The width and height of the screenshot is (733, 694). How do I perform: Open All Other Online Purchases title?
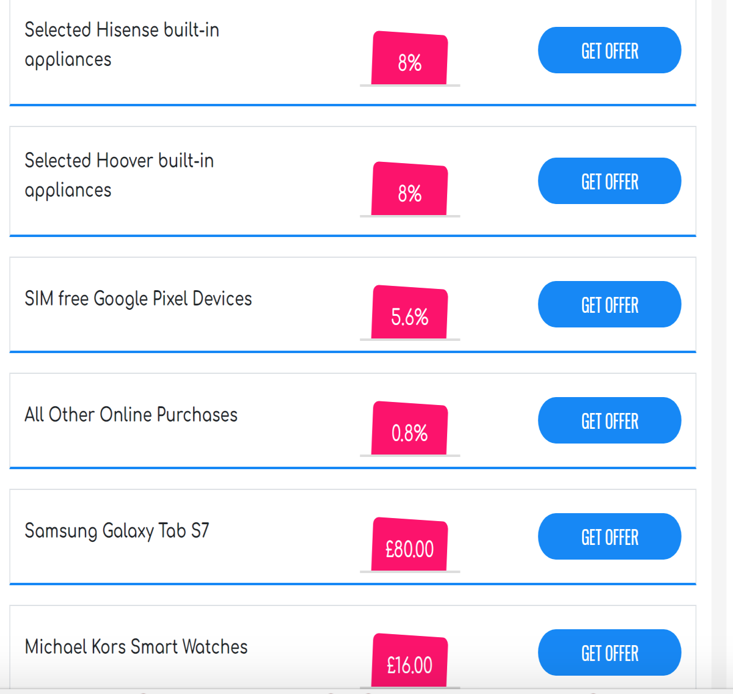(131, 414)
